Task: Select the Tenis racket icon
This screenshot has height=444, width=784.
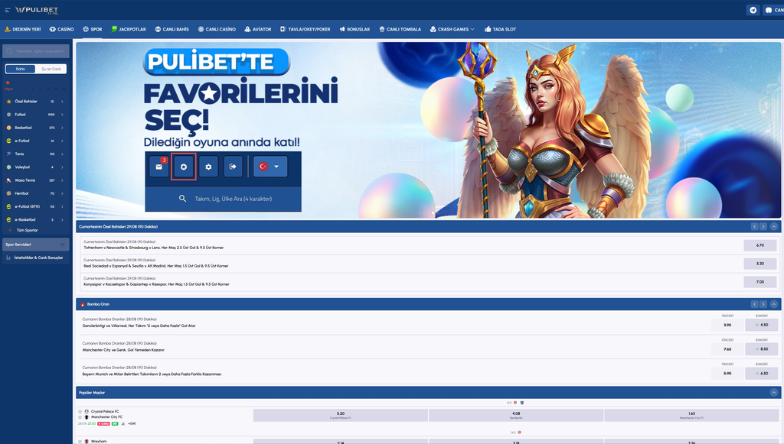Action: coord(8,154)
